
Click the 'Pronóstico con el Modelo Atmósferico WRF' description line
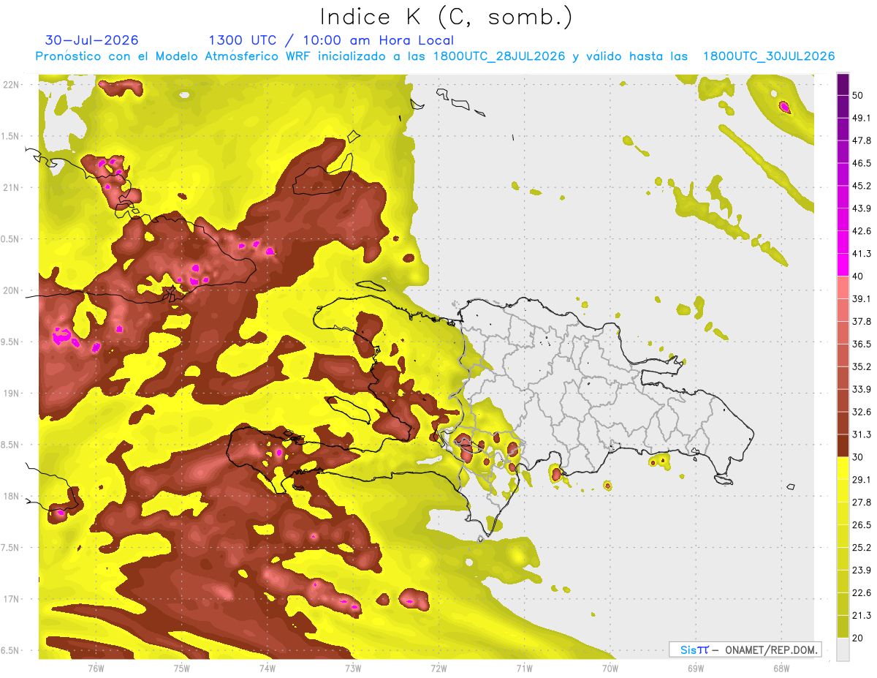[x=436, y=56]
